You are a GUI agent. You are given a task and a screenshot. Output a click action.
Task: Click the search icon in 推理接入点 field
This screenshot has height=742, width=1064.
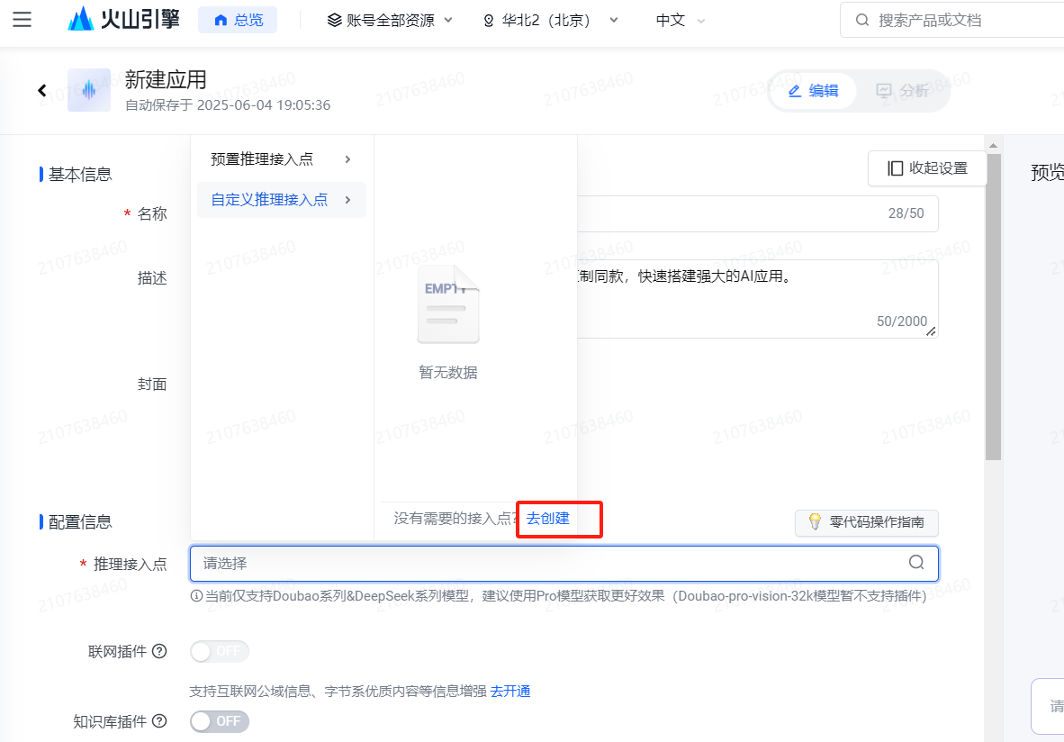coord(916,563)
